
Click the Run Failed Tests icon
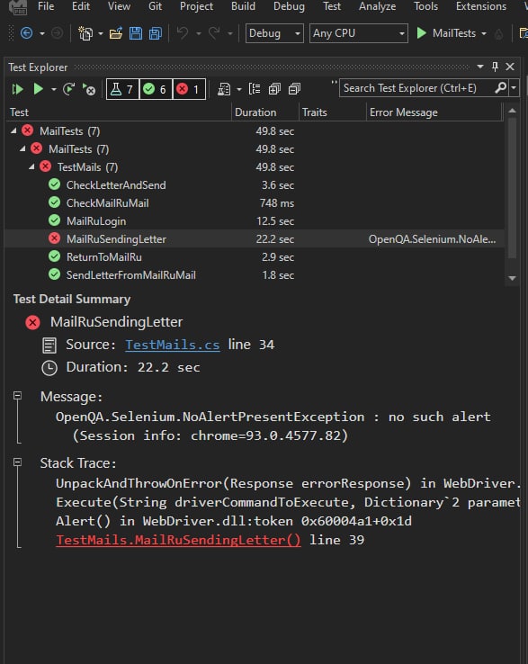(x=89, y=89)
